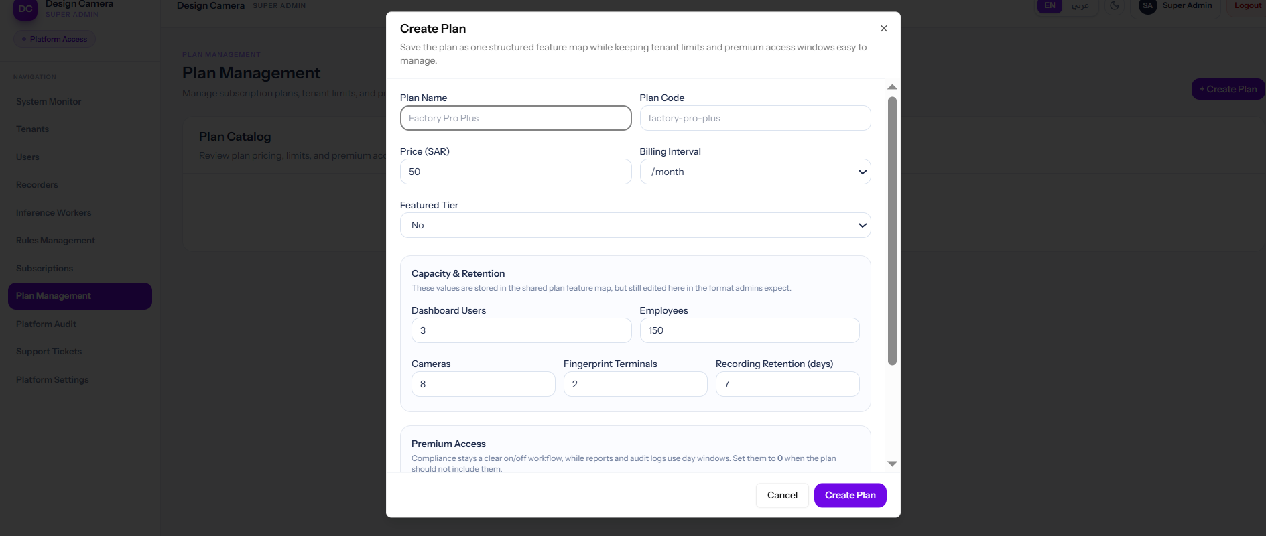This screenshot has height=536, width=1266.
Task: Click the DC logo icon
Action: coord(25,9)
